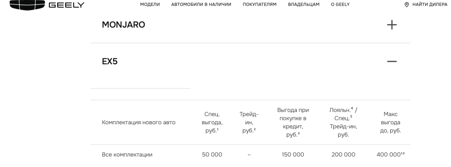Click the location pin icon

(x=407, y=4)
